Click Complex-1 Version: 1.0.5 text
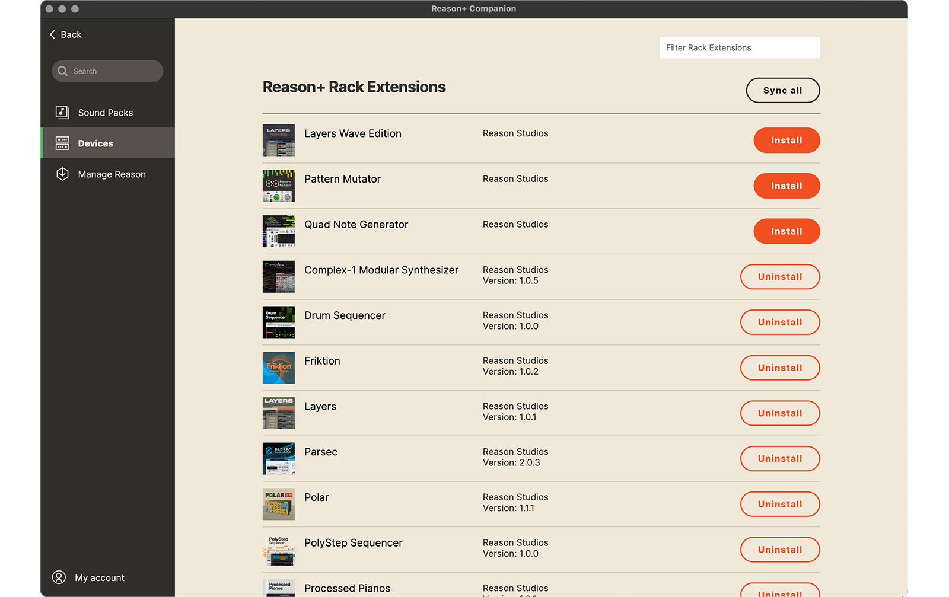949x597 pixels. pyautogui.click(x=511, y=280)
